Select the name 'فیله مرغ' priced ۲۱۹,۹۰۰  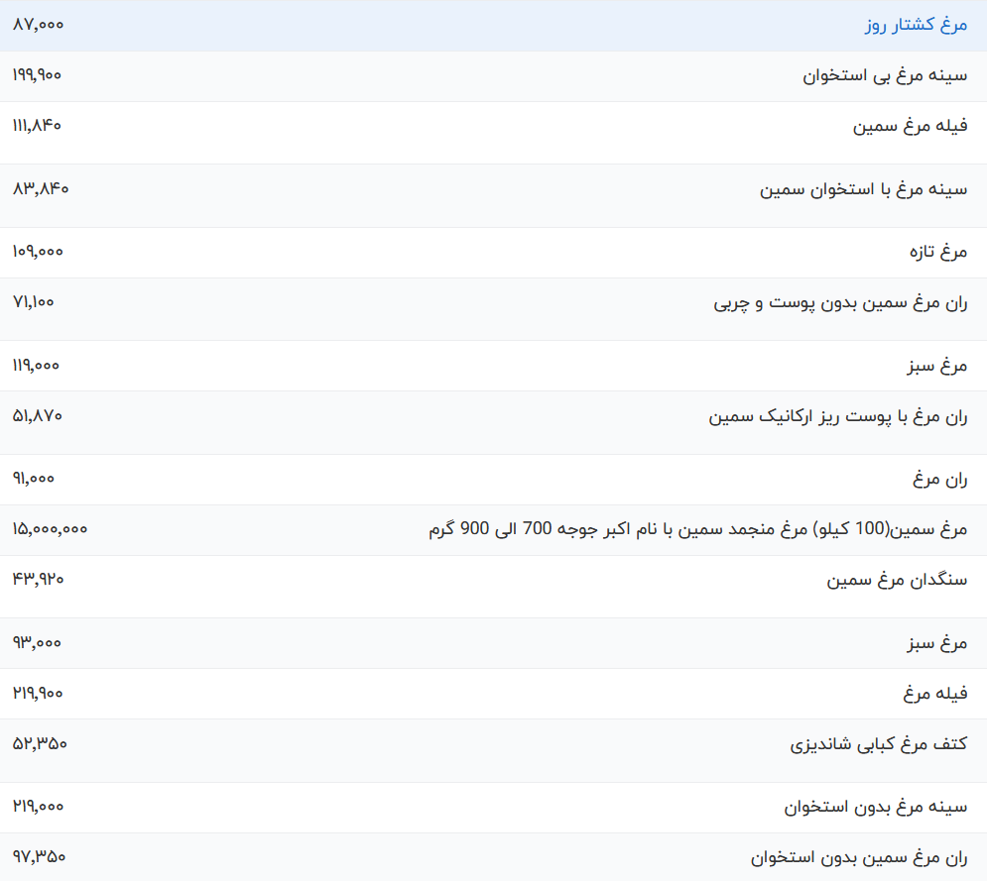(935, 694)
